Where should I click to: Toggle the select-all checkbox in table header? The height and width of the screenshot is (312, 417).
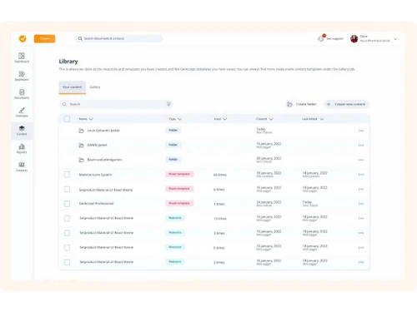tap(67, 119)
